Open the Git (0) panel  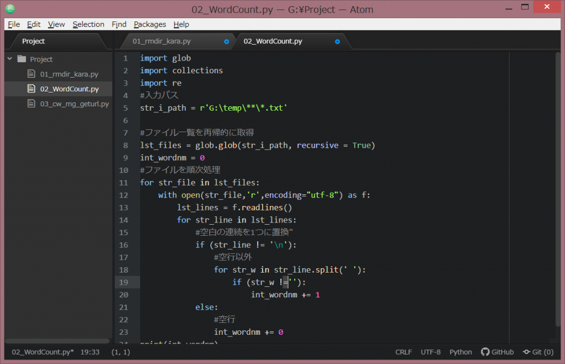tap(538, 352)
